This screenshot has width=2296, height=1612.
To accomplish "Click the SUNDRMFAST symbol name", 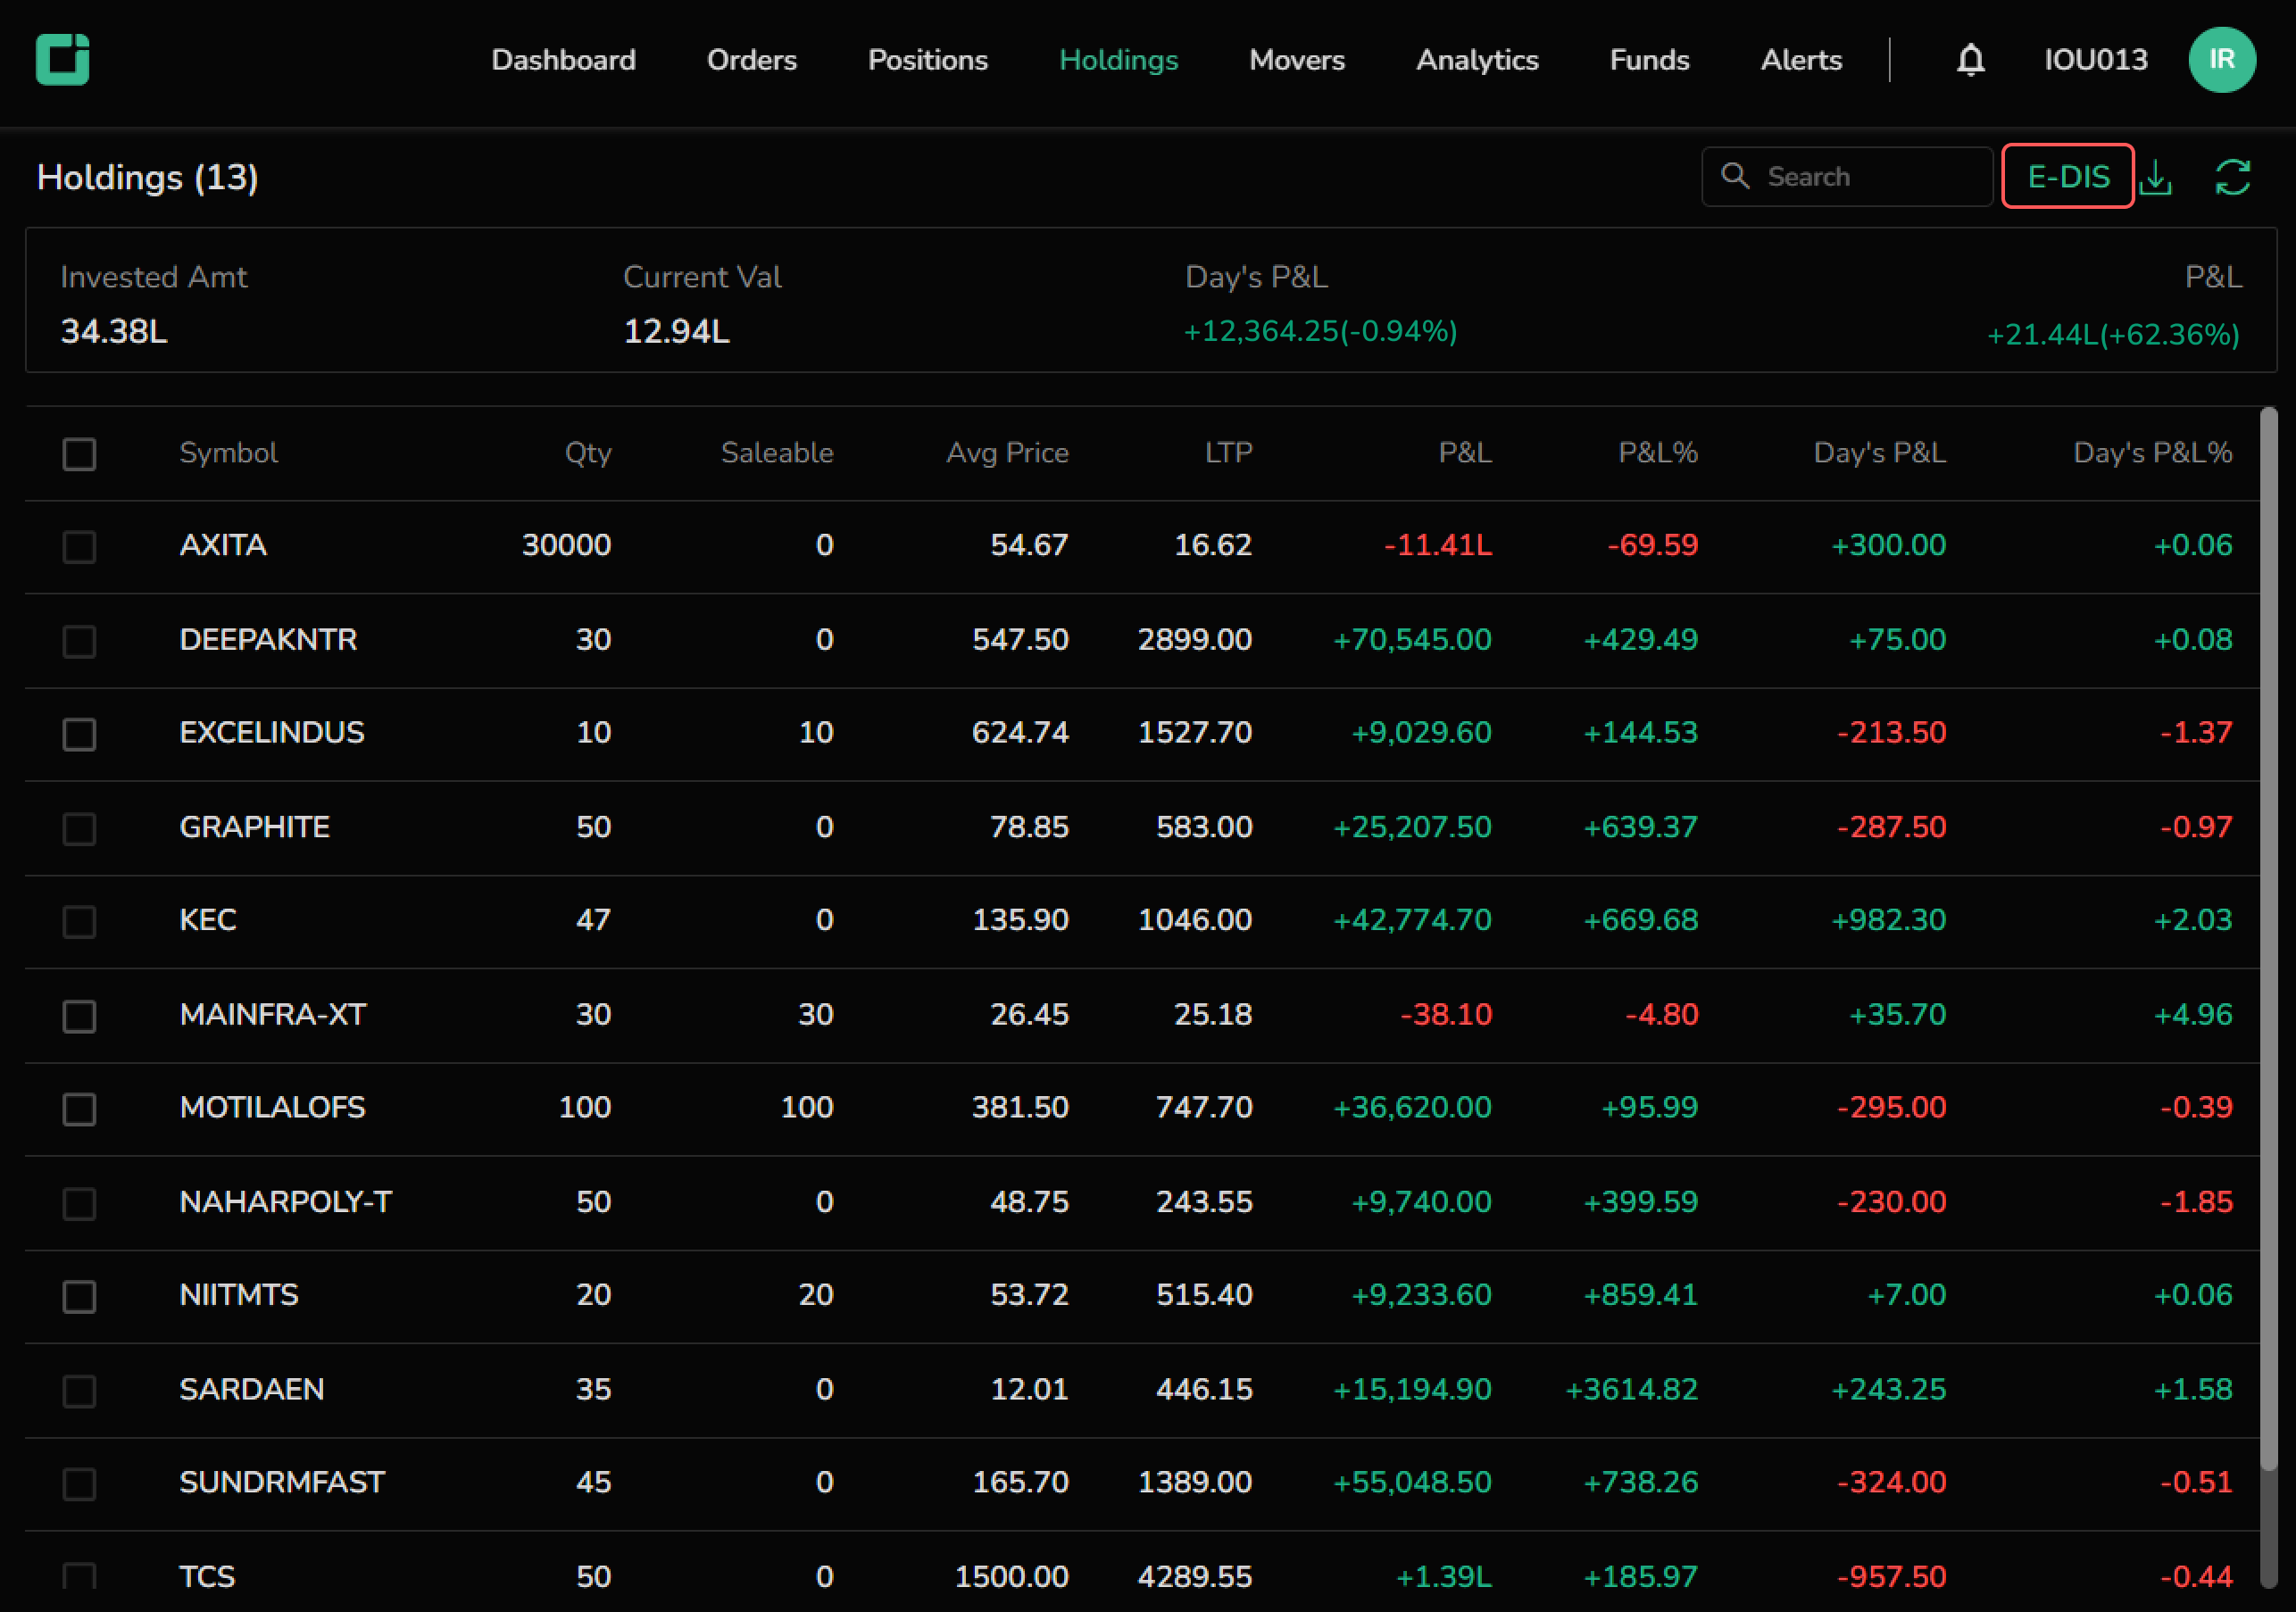I will point(282,1482).
